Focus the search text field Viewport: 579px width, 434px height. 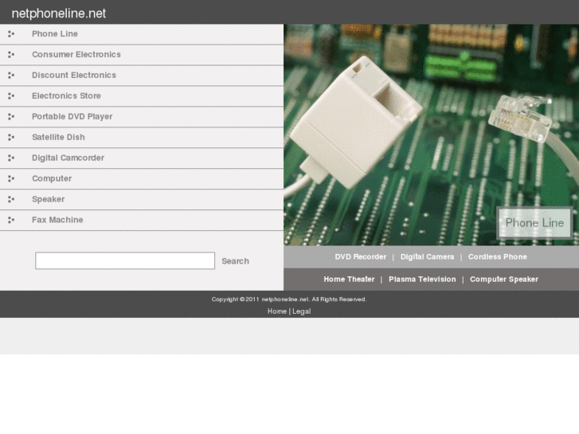[x=125, y=261]
